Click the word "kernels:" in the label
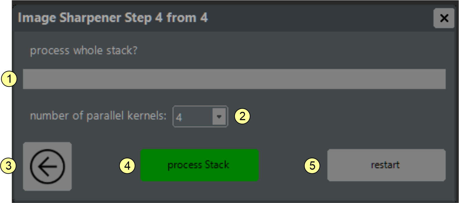Screen dimensions: 459x203 tap(147, 116)
